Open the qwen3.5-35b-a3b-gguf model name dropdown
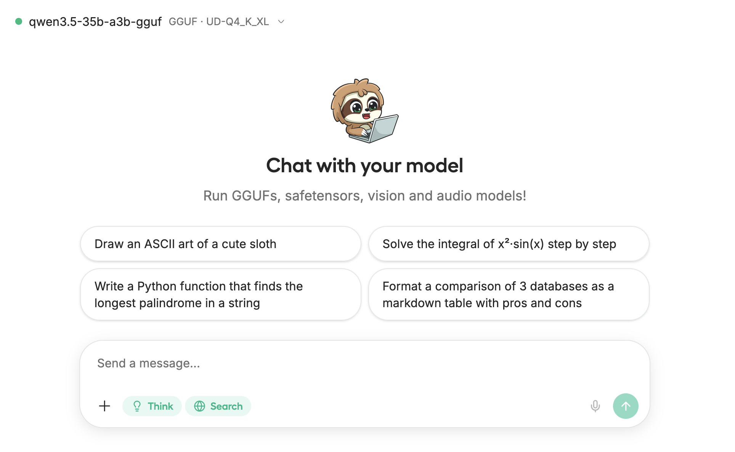This screenshot has height=452, width=735. pos(95,22)
